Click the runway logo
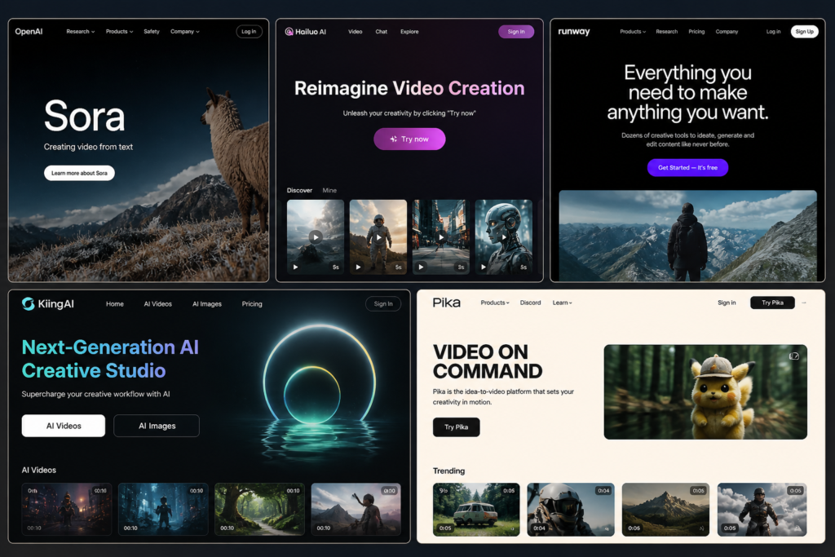Screen dimensions: 835x557 (574, 32)
